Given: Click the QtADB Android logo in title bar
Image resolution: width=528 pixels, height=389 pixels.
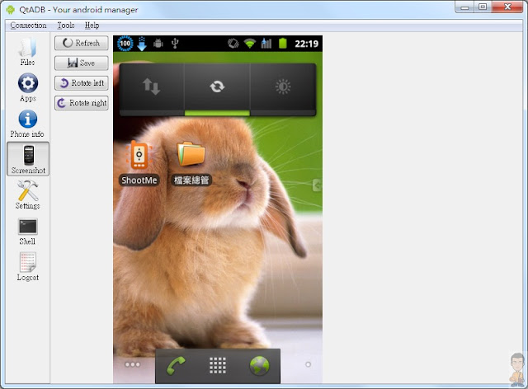Looking at the screenshot, I should tap(11, 10).
